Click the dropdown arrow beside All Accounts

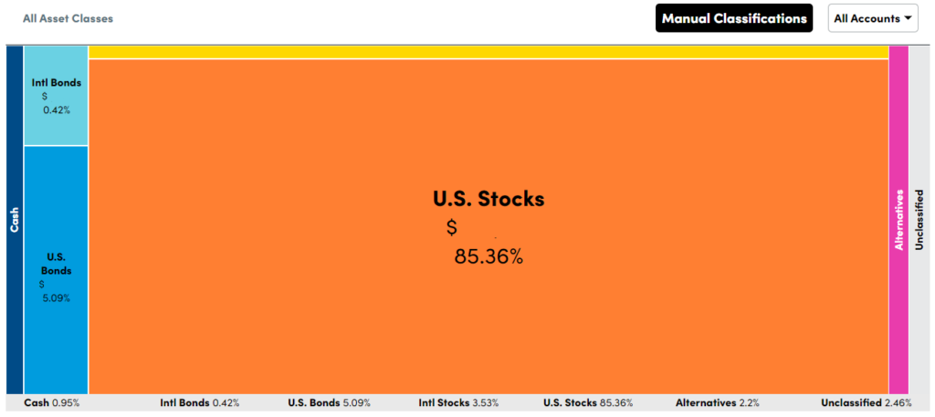[x=908, y=18]
